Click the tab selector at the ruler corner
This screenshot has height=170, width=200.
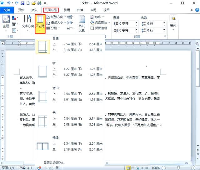coord(3,43)
